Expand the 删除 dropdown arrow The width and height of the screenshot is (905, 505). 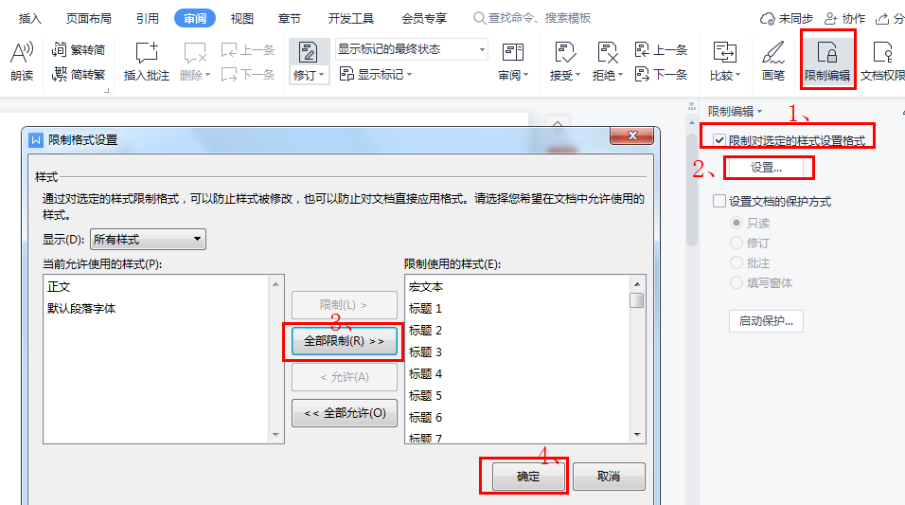point(207,75)
